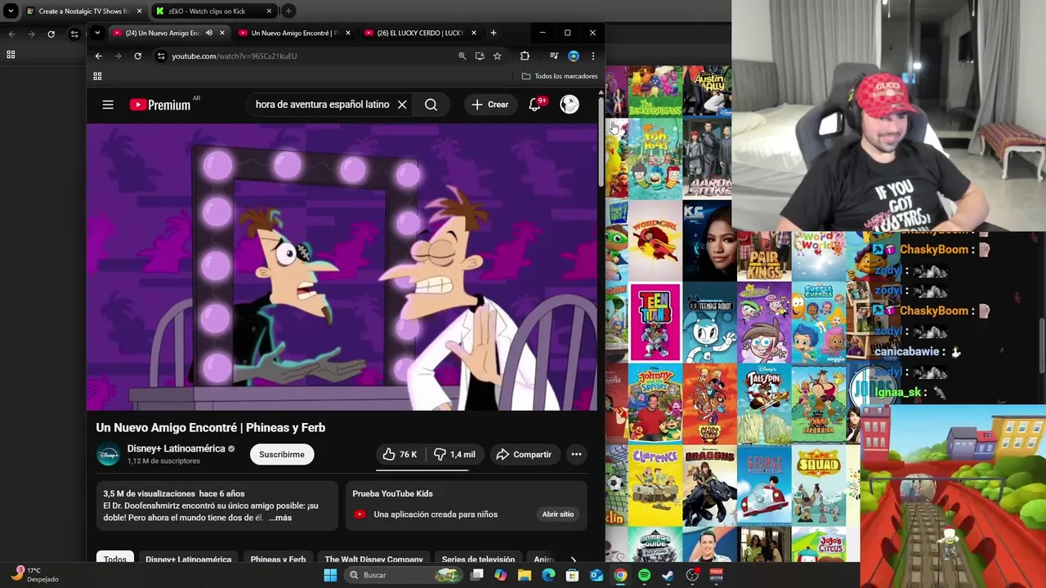Image resolution: width=1046 pixels, height=588 pixels.
Task: Click the Crear create button
Action: pyautogui.click(x=489, y=105)
